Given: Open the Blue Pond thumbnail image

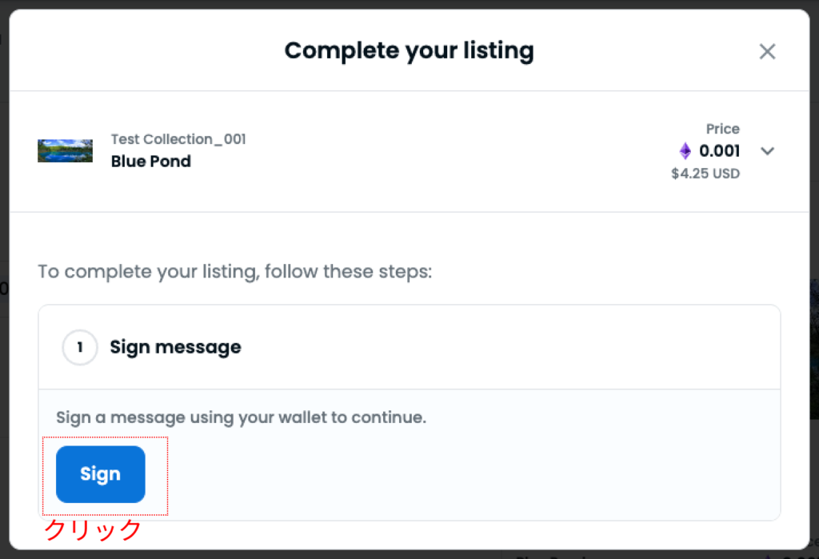Looking at the screenshot, I should [65, 150].
